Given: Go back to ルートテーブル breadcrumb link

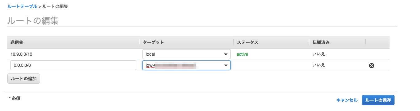Looking at the screenshot, I should pyautogui.click(x=22, y=6).
